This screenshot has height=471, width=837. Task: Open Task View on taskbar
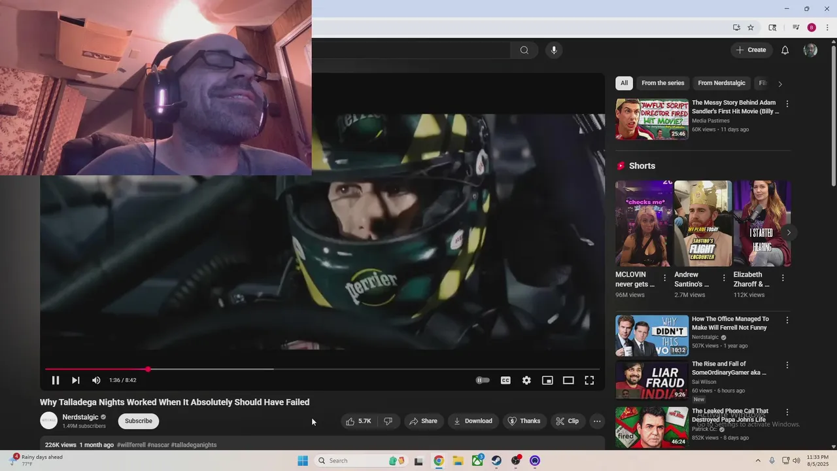418,461
